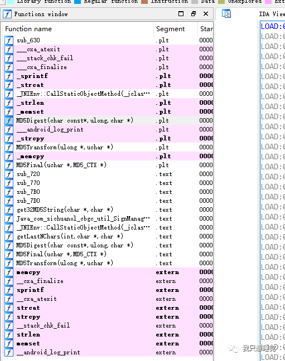The height and width of the screenshot is (361, 285).
Task: Select extern __cxa_finalize function name
Action: (x=40, y=281)
